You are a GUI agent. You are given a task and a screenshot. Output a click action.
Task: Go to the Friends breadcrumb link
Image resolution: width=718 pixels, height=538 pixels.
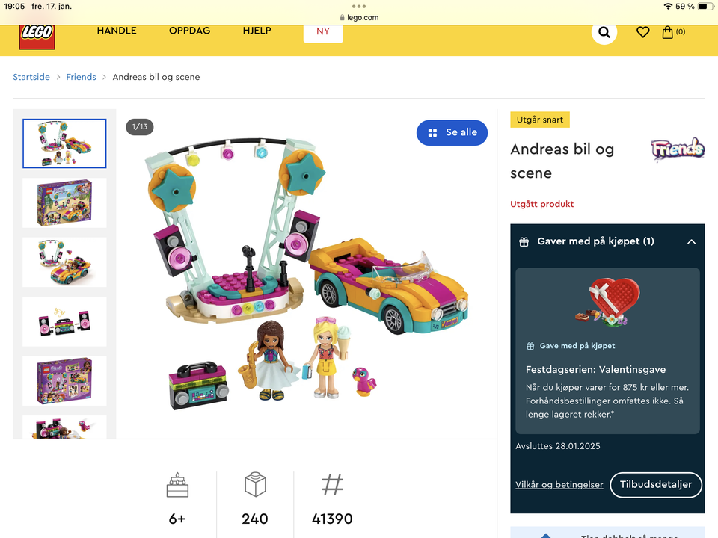(x=81, y=77)
